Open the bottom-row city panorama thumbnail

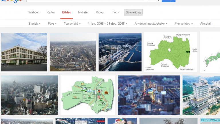(x=27, y=121)
